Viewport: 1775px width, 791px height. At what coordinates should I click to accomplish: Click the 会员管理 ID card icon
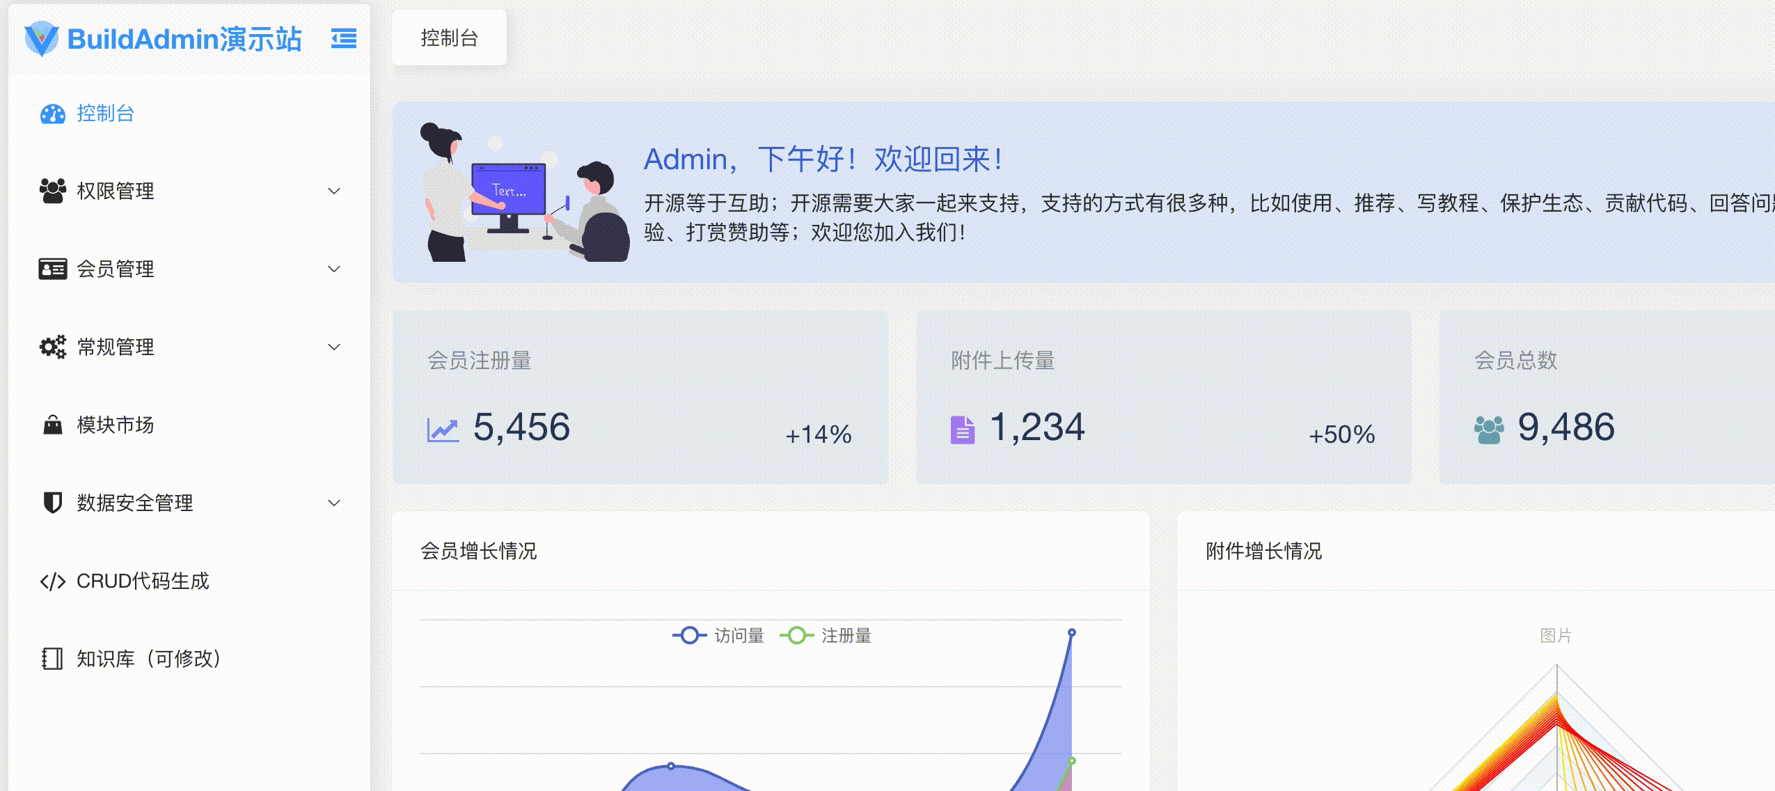pyautogui.click(x=53, y=269)
